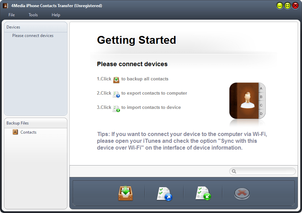
Task: Click the Wi-Fi tips paragraph
Action: [x=182, y=141]
